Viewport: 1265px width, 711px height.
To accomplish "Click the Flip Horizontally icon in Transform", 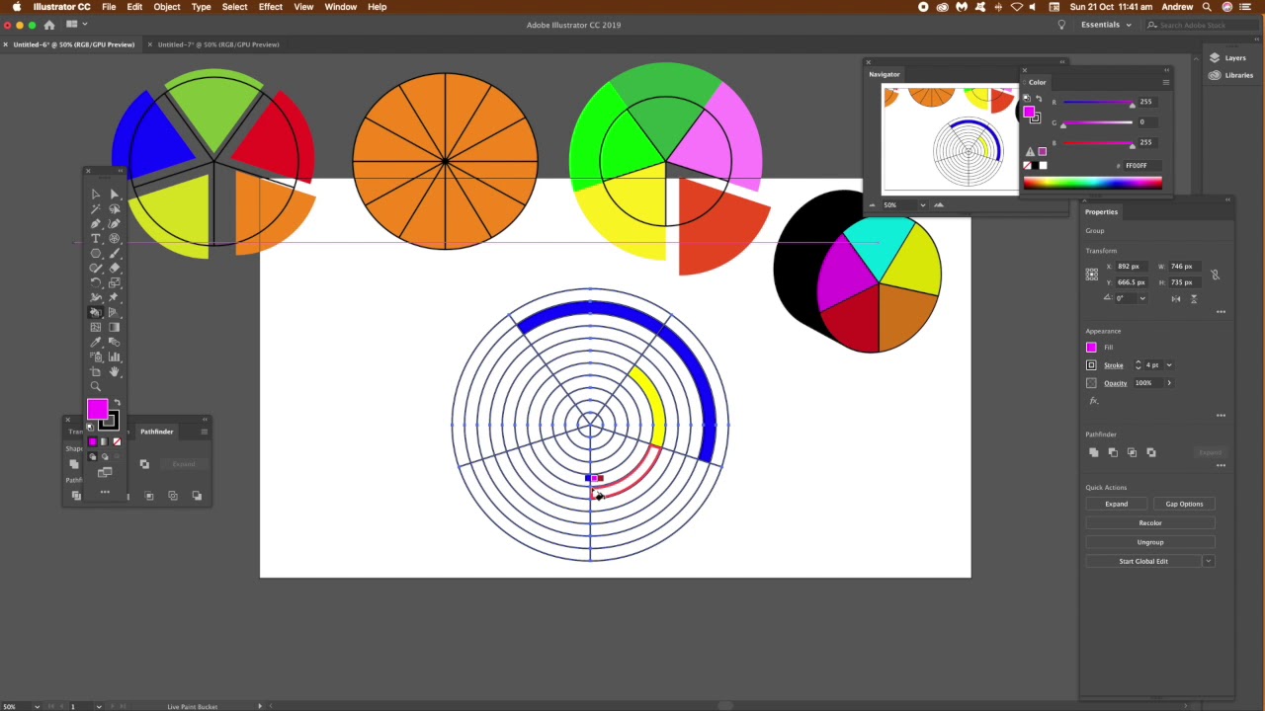I will (x=1176, y=298).
